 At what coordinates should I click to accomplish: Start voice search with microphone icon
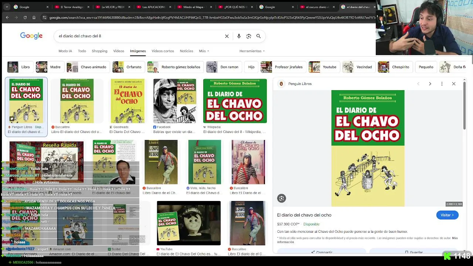[239, 36]
